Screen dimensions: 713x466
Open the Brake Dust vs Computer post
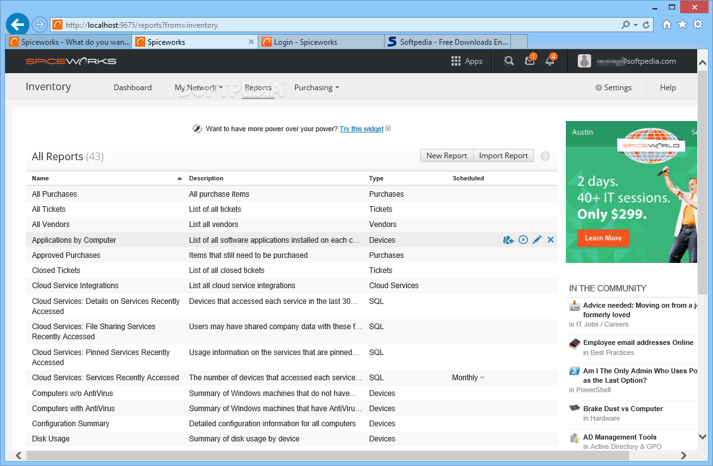tap(623, 409)
